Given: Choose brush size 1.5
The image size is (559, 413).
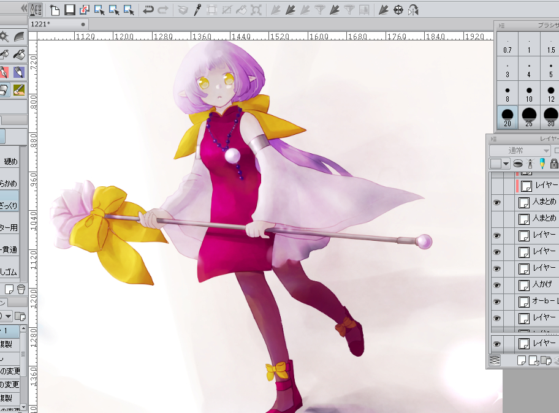Looking at the screenshot, I should coord(551,44).
